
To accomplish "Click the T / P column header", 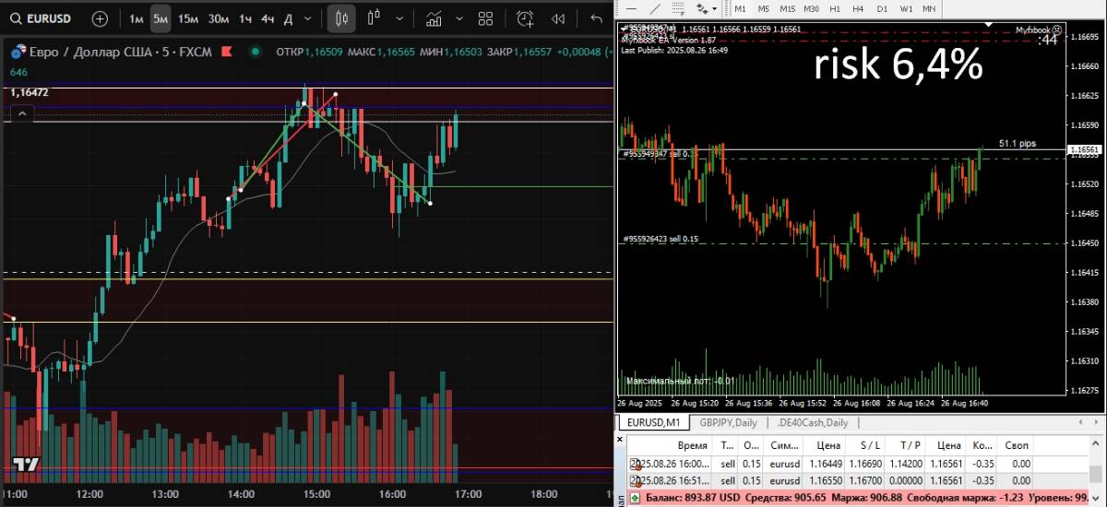I will [x=911, y=444].
